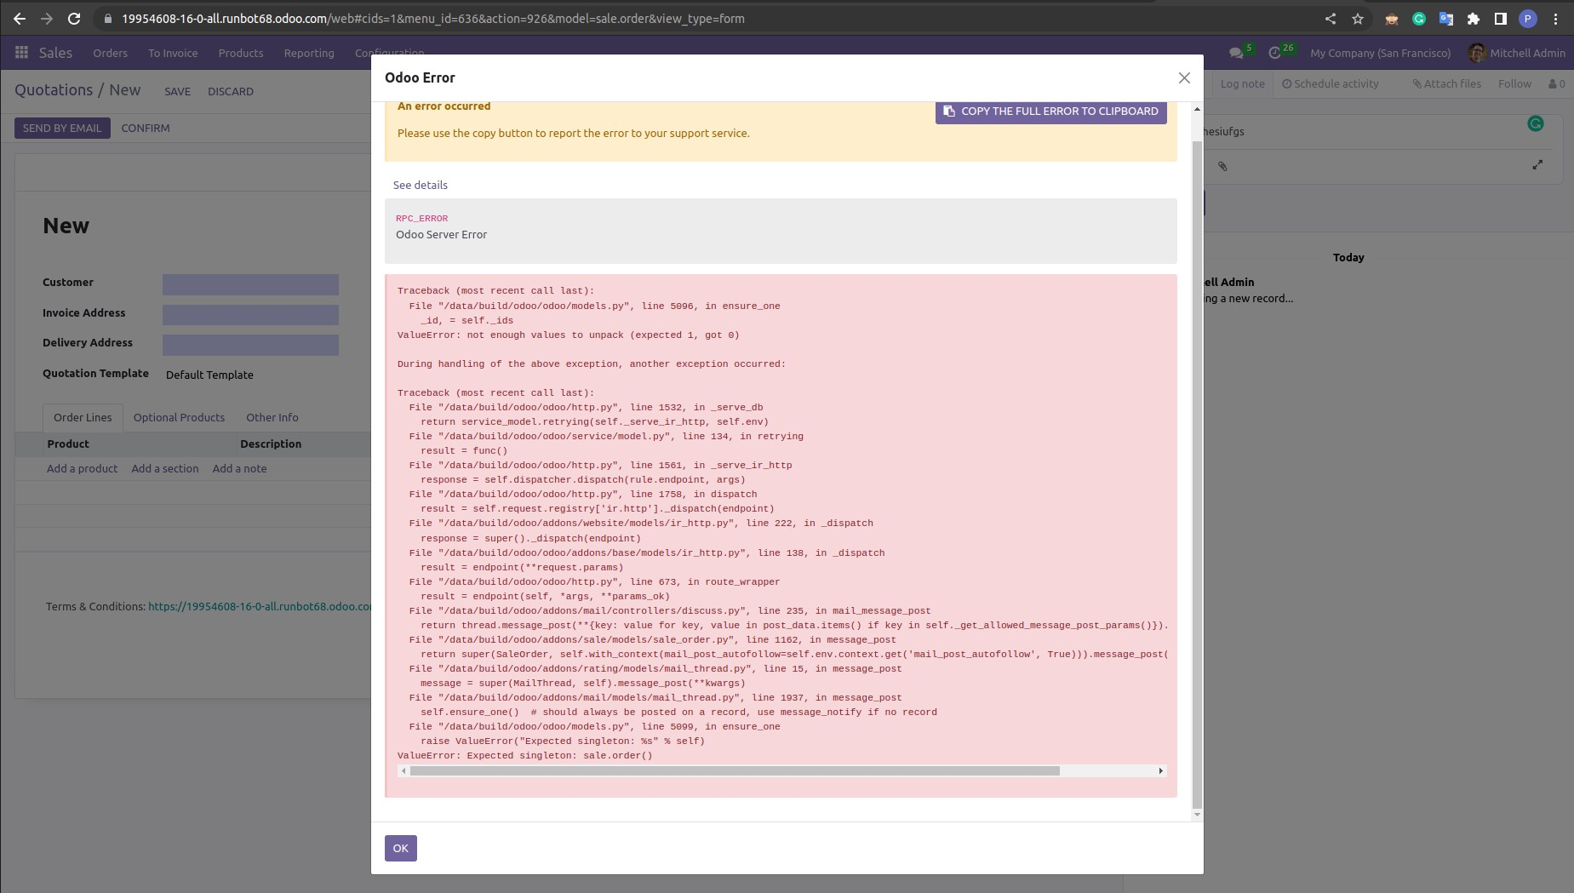Reload the page with the refresh icon
1574x893 pixels.
click(73, 18)
